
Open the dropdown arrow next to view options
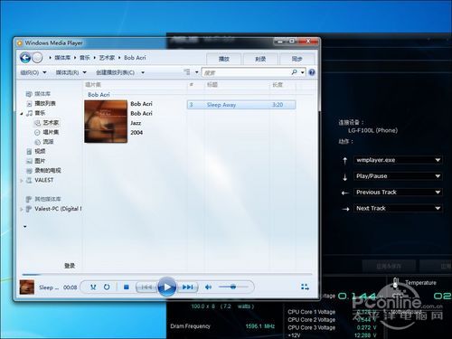click(197, 72)
